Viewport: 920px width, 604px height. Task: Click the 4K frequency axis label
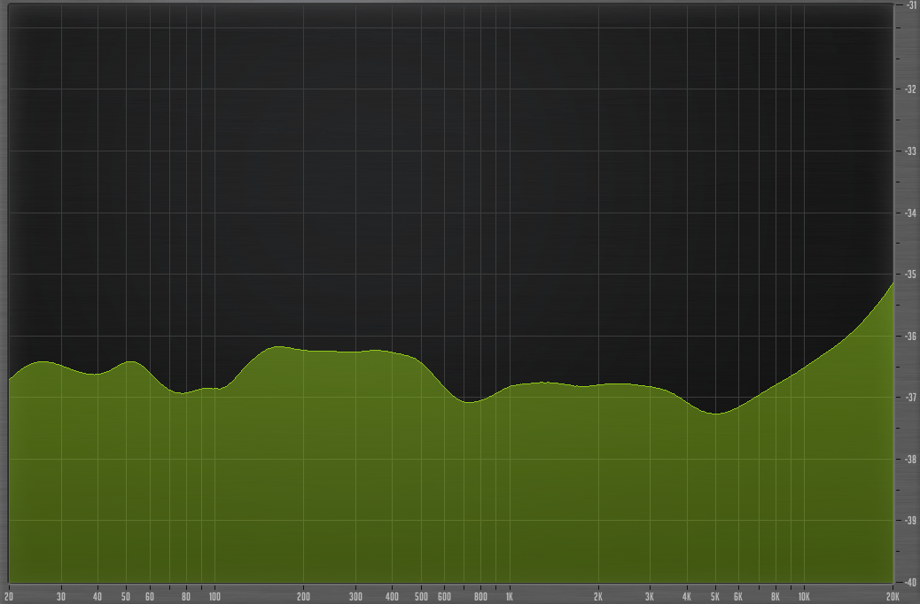687,596
